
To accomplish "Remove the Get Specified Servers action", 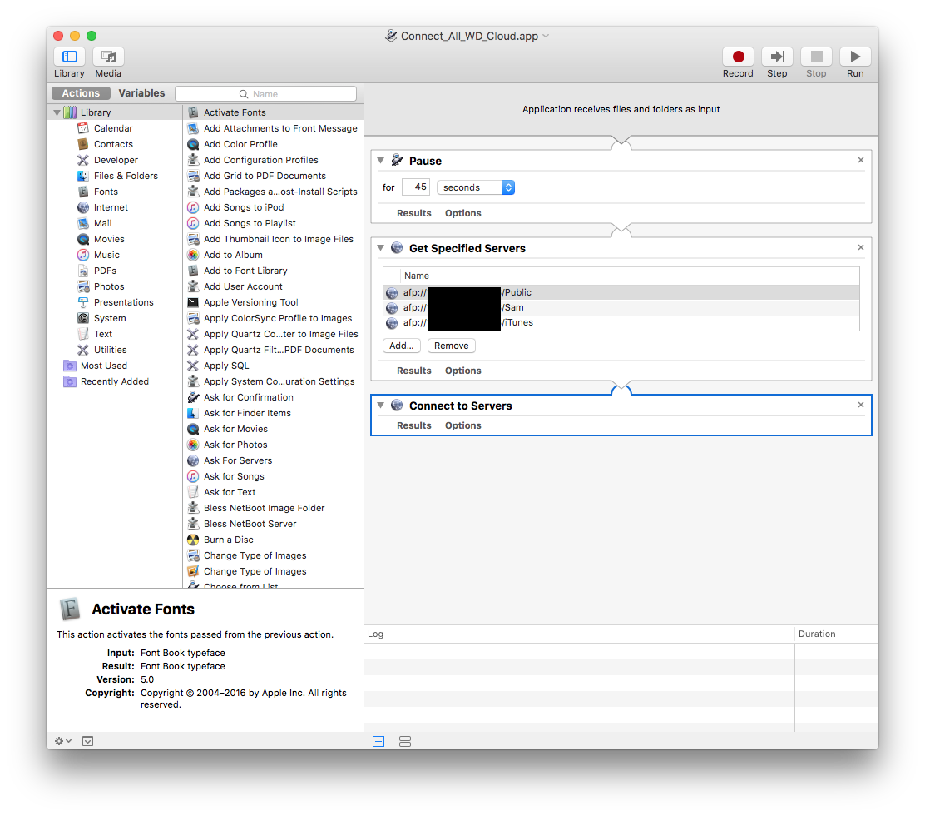I will 861,247.
